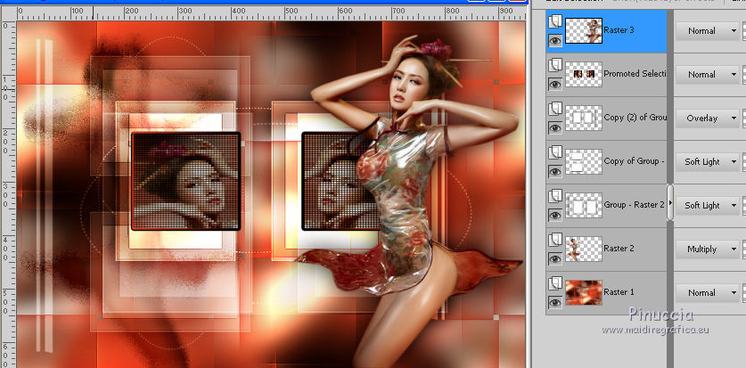This screenshot has width=746, height=368.
Task: Select the Raster 1 layer thumbnail
Action: click(x=584, y=293)
